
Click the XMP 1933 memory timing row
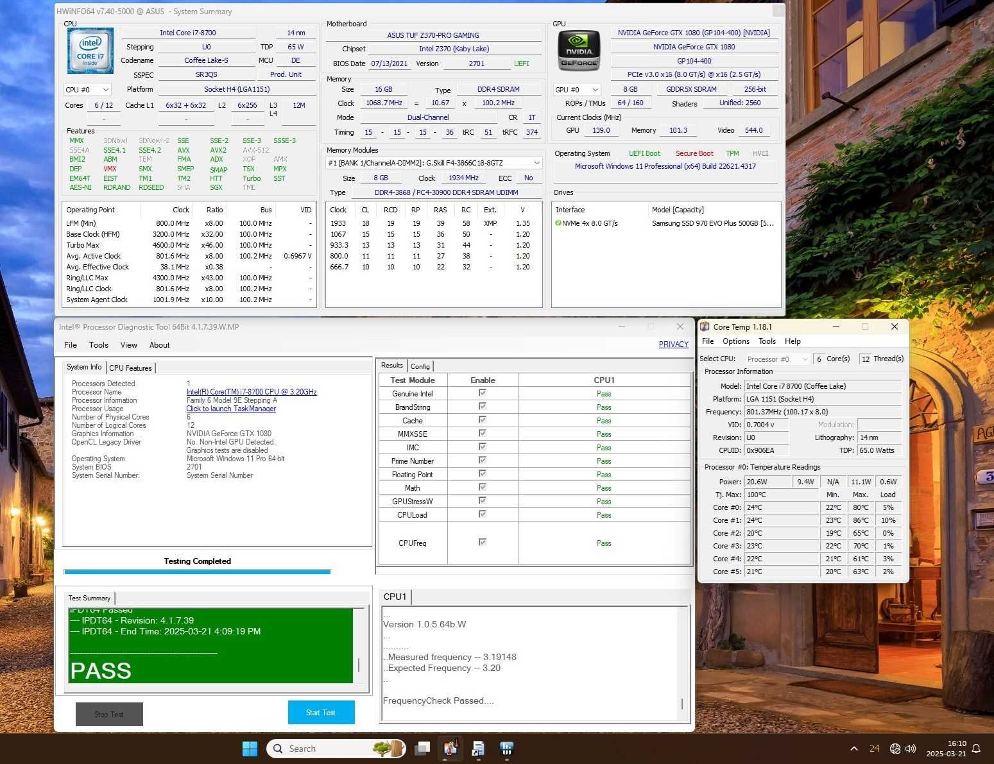click(434, 223)
